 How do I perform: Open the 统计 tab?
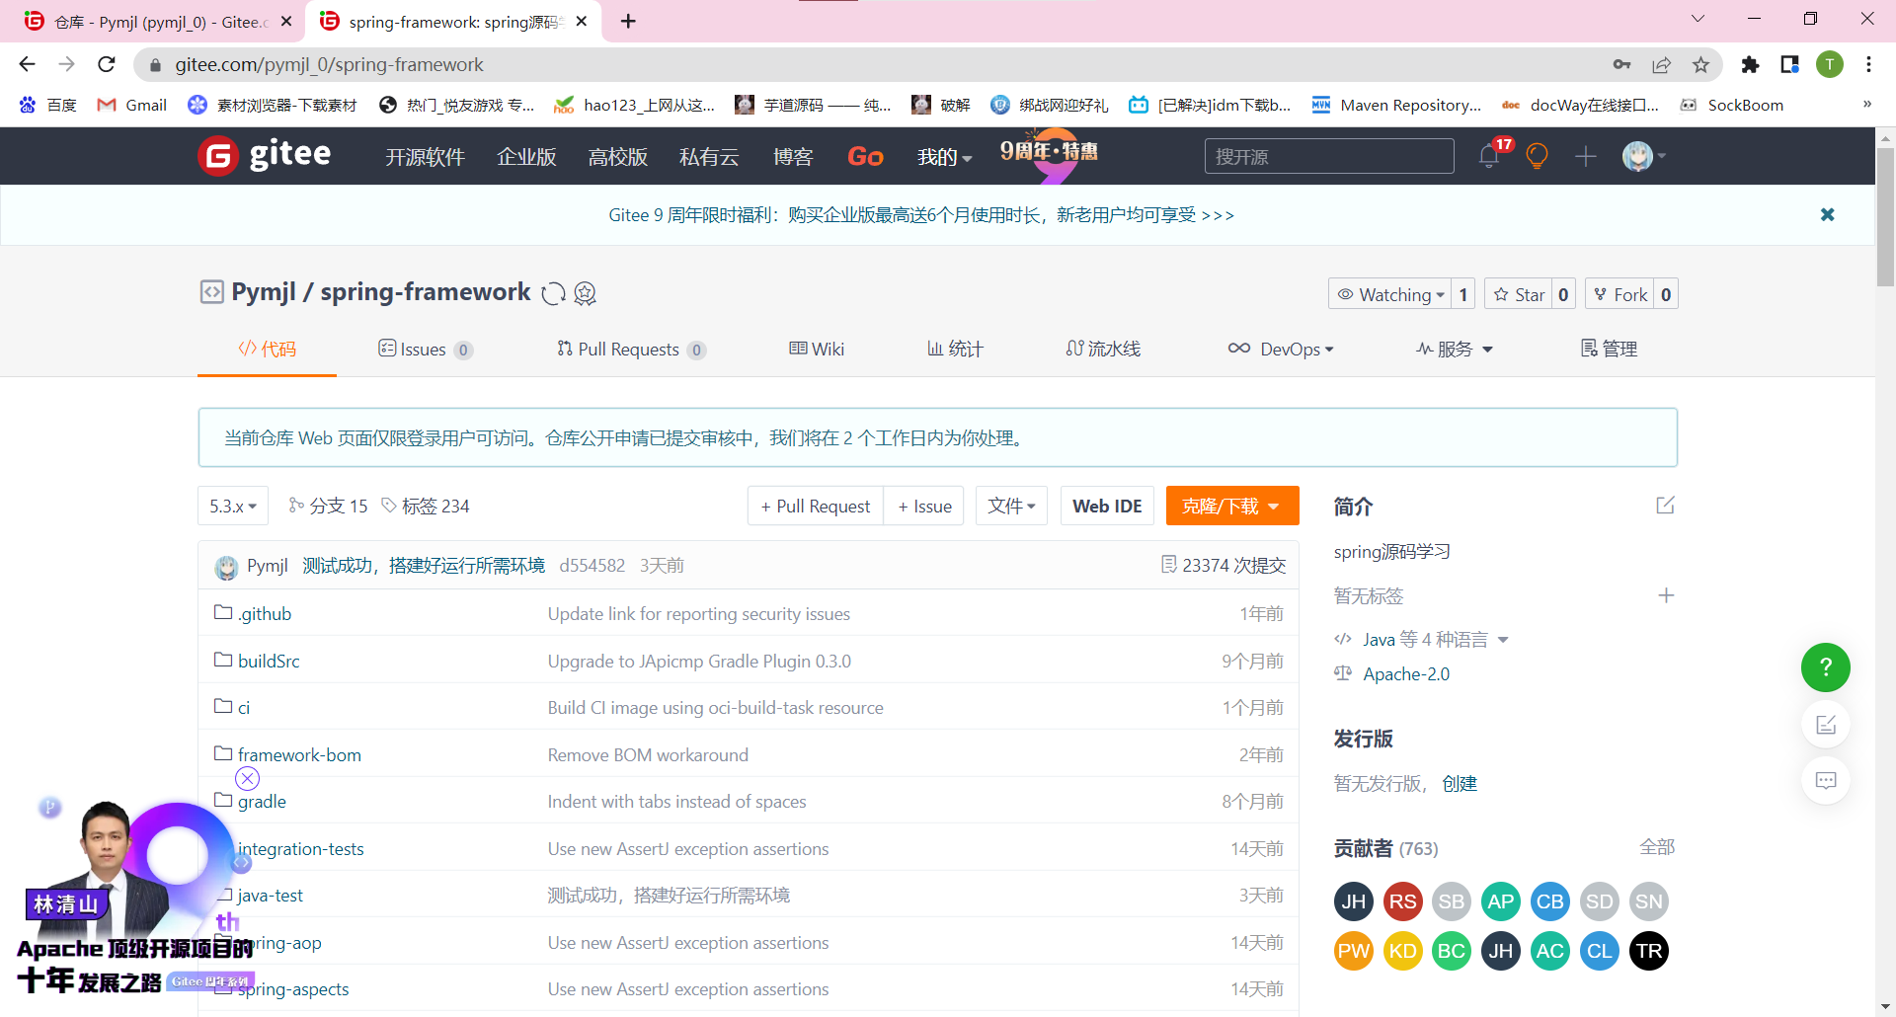point(955,349)
